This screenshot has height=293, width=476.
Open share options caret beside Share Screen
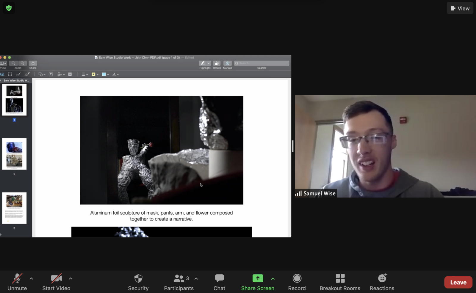(x=273, y=278)
